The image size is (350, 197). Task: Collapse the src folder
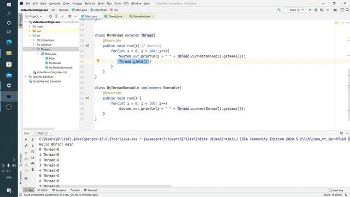pyautogui.click(x=30, y=36)
